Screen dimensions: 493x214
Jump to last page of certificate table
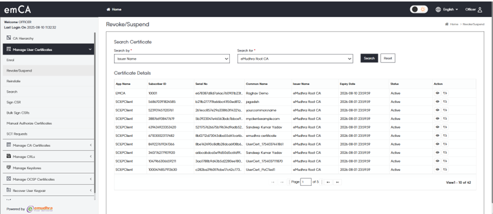337,182
